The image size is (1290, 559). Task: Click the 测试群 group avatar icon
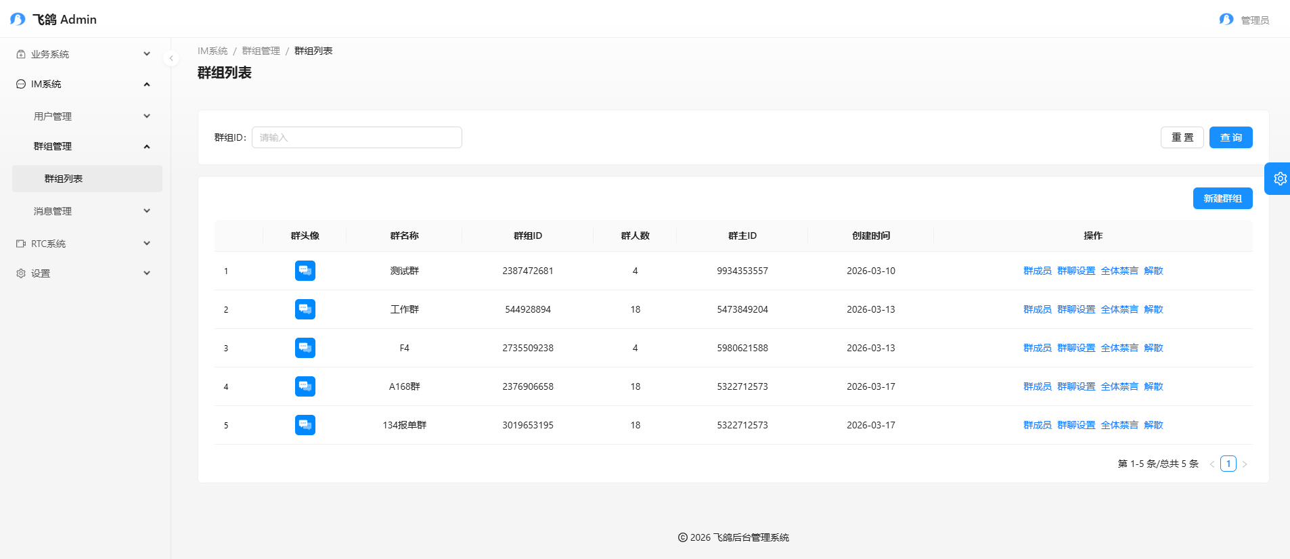[305, 271]
